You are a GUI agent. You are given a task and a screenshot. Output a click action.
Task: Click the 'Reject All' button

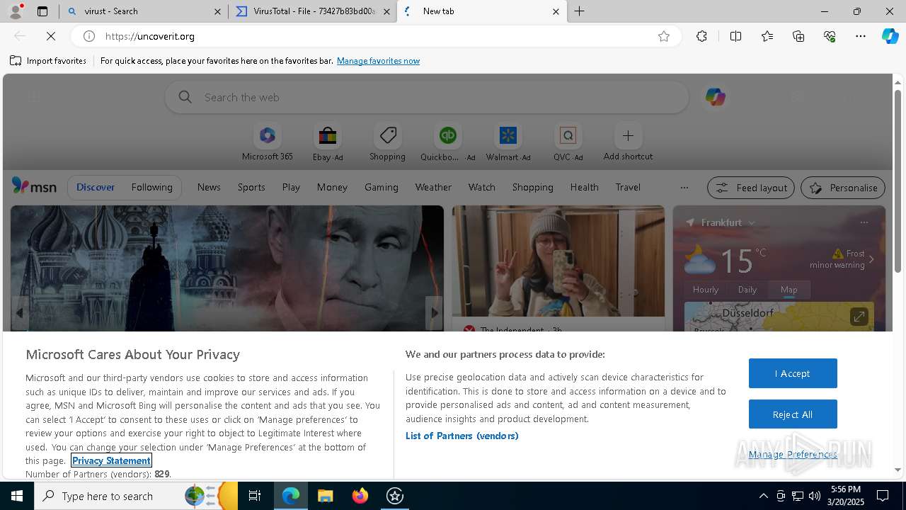point(793,414)
